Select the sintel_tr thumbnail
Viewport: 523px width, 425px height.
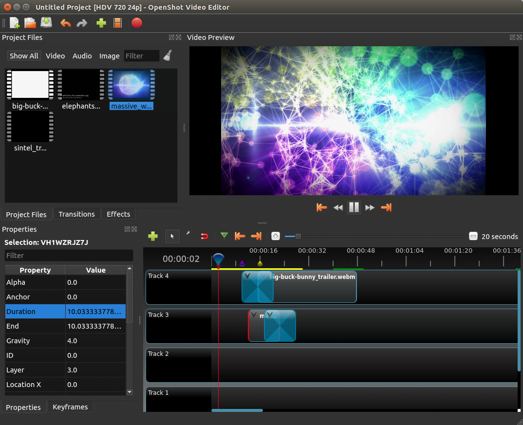30,127
